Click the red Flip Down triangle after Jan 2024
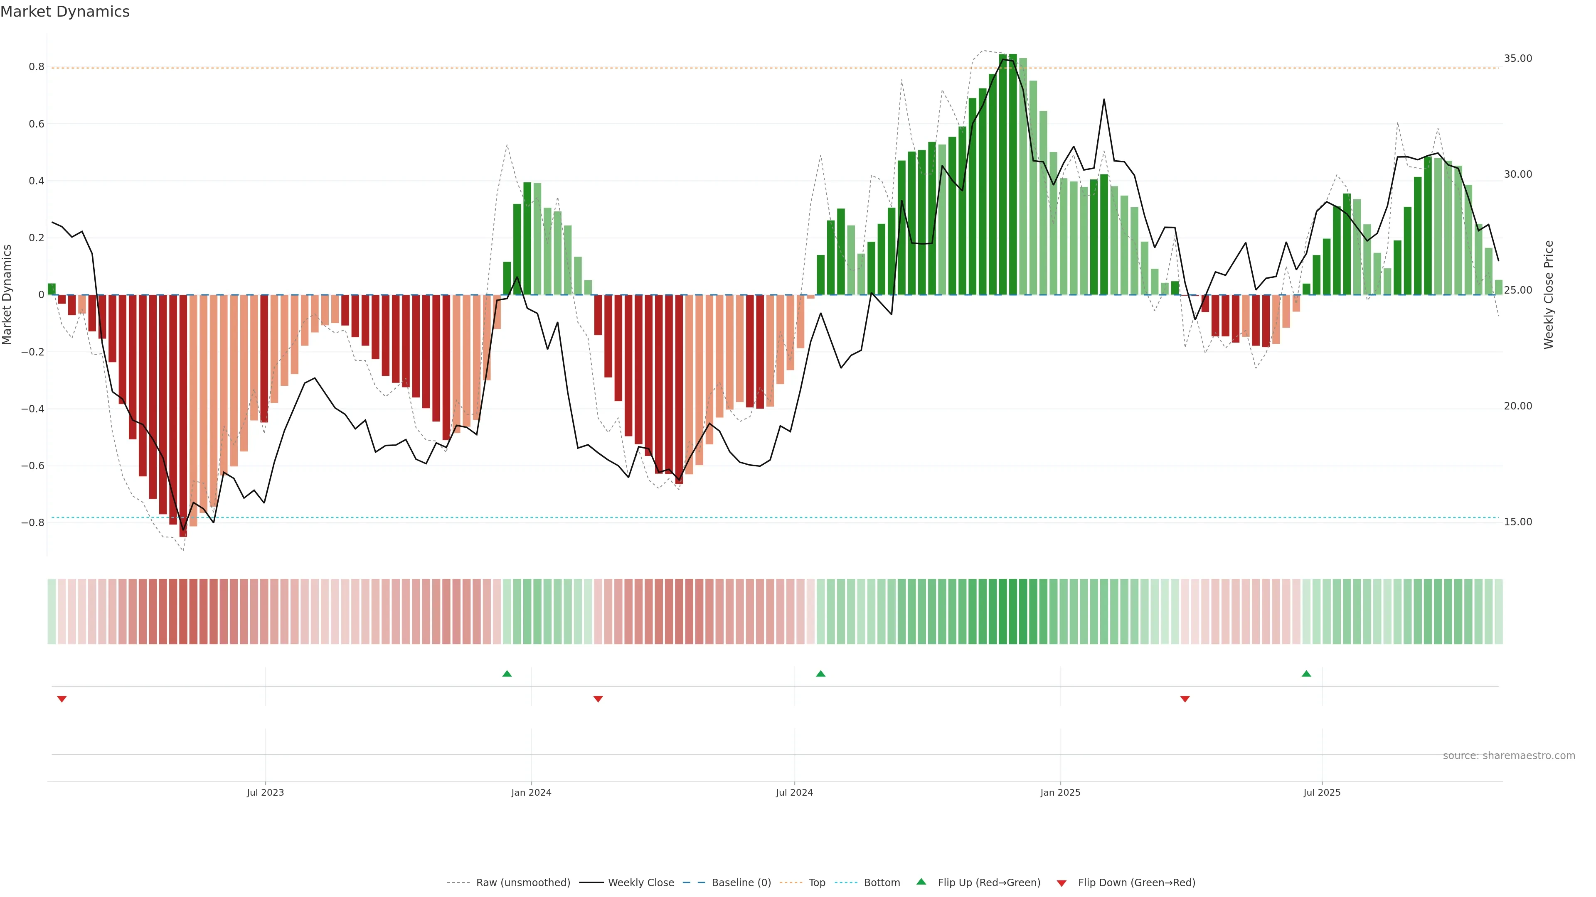Image resolution: width=1596 pixels, height=897 pixels. click(x=598, y=699)
